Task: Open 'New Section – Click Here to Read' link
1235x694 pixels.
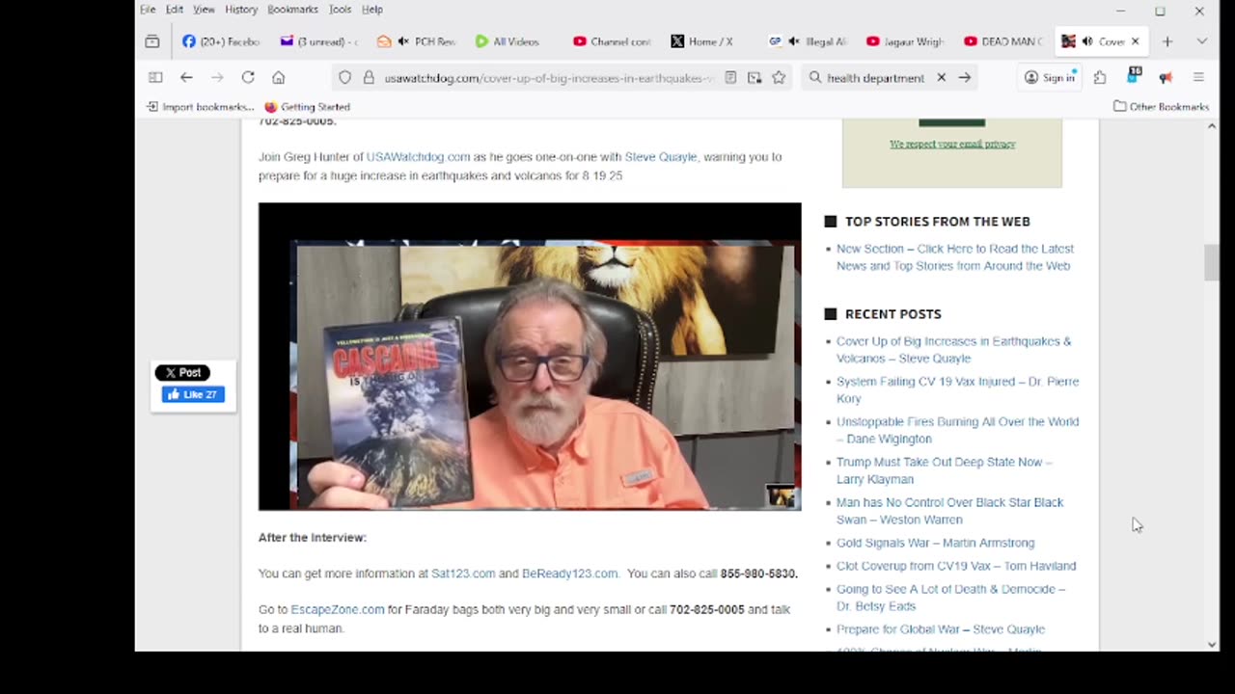Action: point(955,257)
